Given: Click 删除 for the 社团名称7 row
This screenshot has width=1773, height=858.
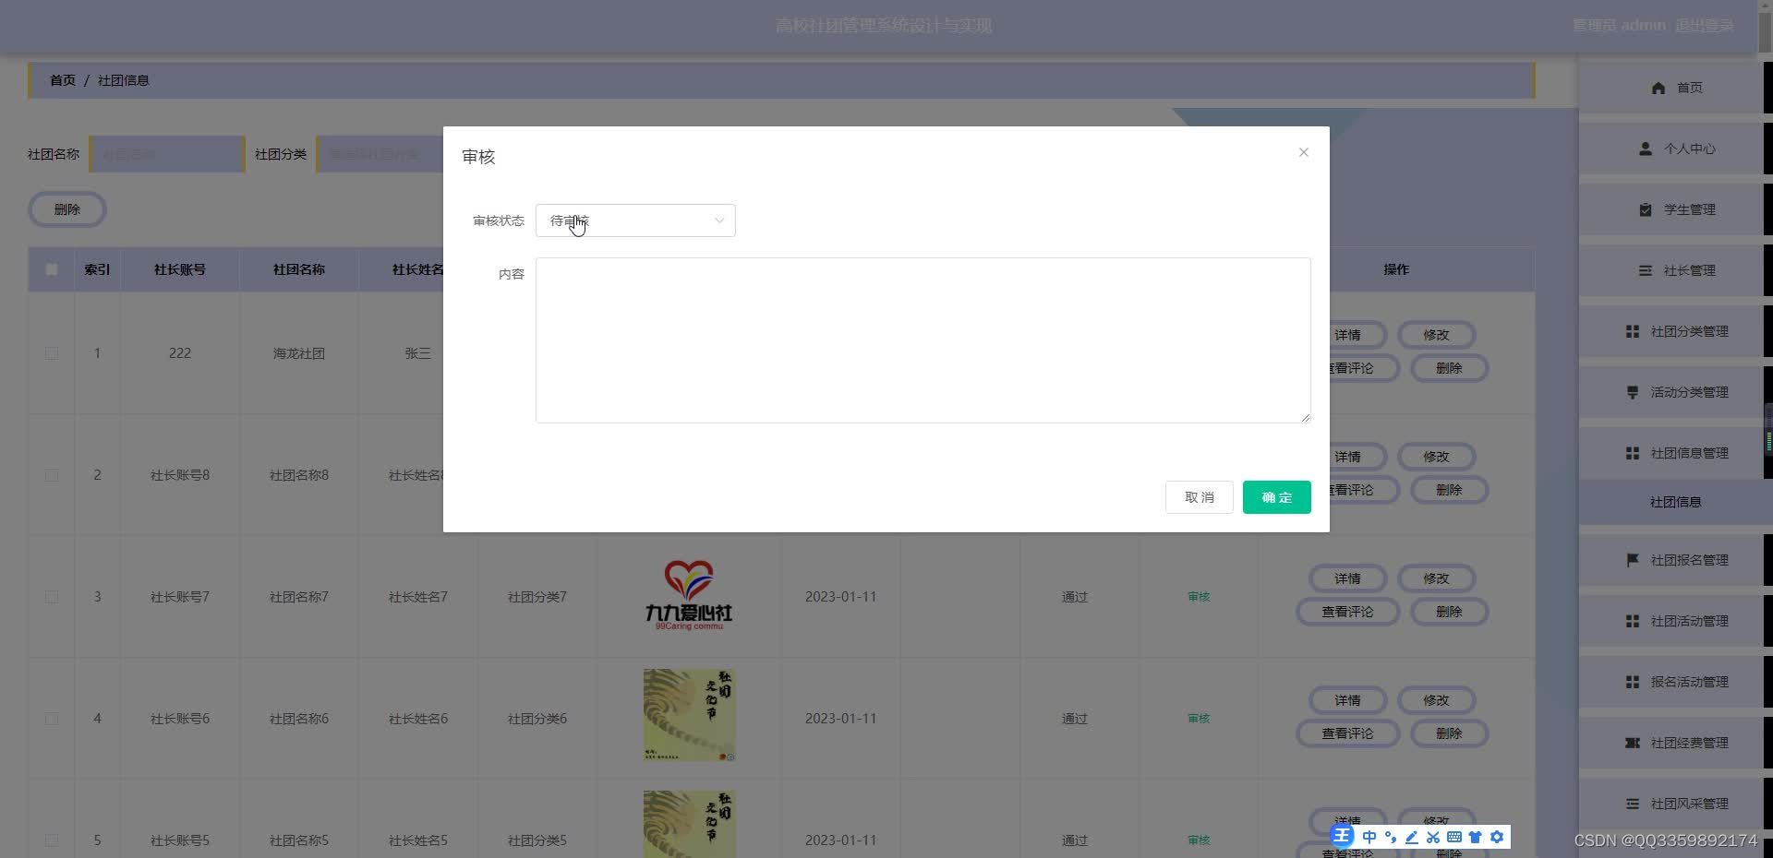Looking at the screenshot, I should point(1449,612).
